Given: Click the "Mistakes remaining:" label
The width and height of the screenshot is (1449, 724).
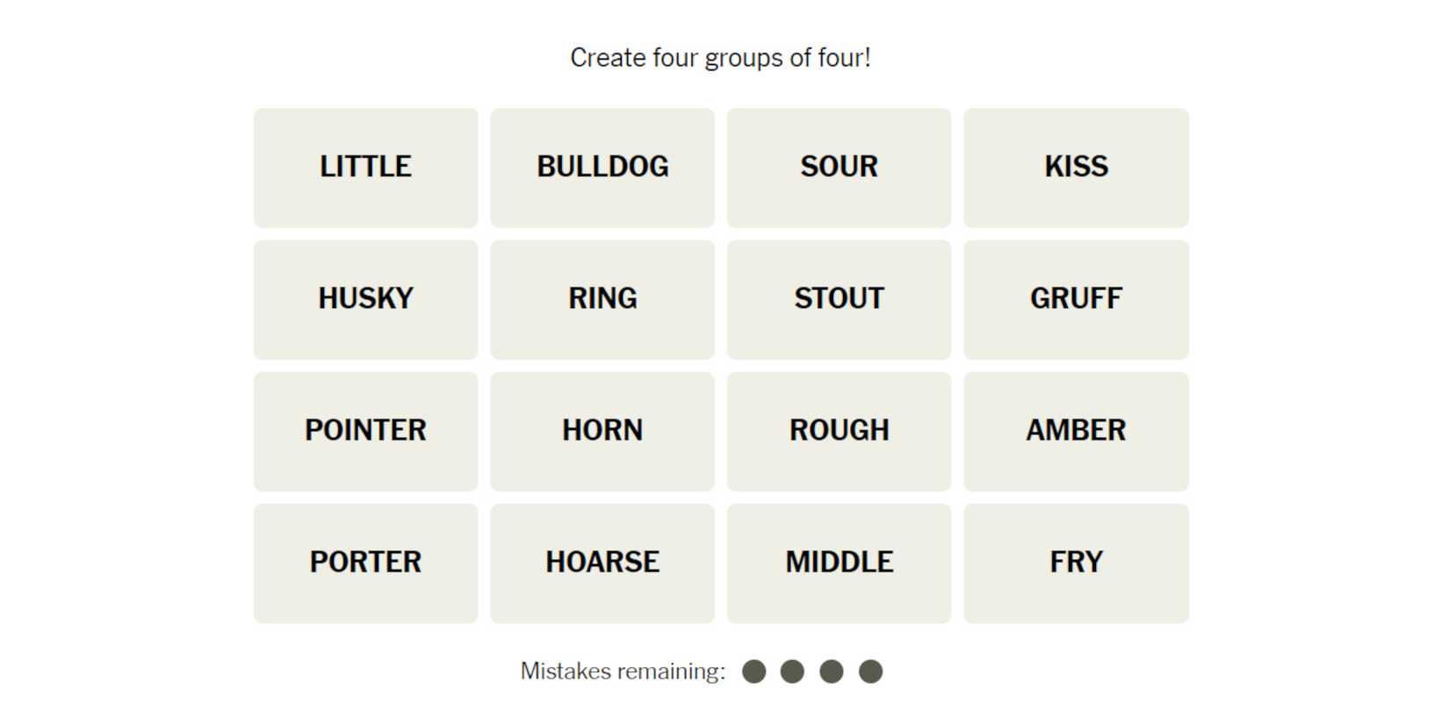Looking at the screenshot, I should 623,671.
